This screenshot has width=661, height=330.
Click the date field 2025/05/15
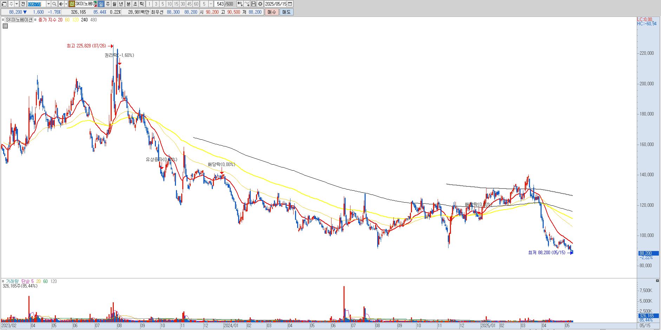click(276, 4)
